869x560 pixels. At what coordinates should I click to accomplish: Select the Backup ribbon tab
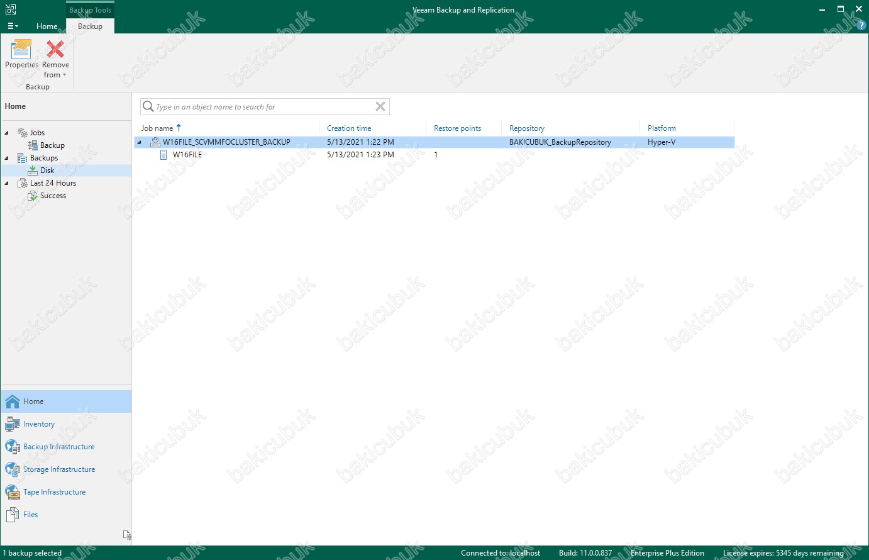(90, 26)
